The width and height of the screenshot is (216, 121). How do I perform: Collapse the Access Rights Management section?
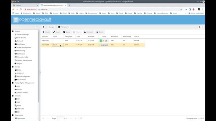[x=13, y=83]
